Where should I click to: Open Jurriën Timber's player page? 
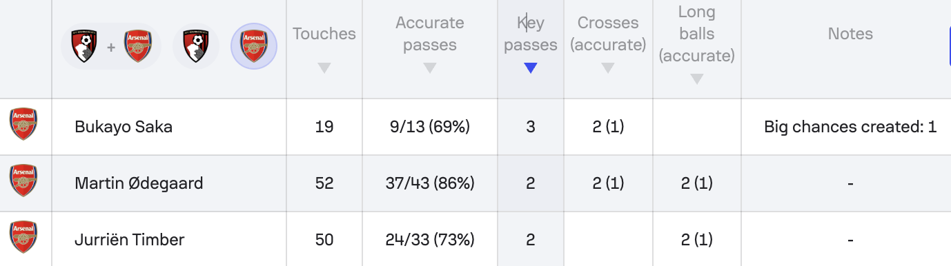(x=129, y=240)
